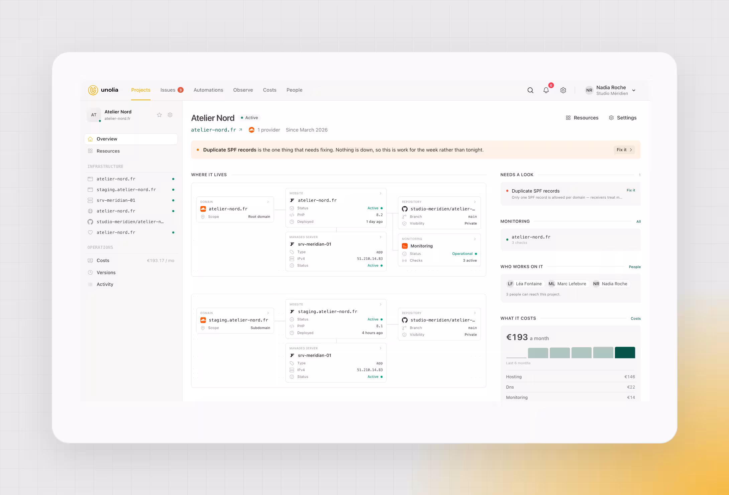Star the Atelier Nord project
The height and width of the screenshot is (495, 729).
(160, 115)
